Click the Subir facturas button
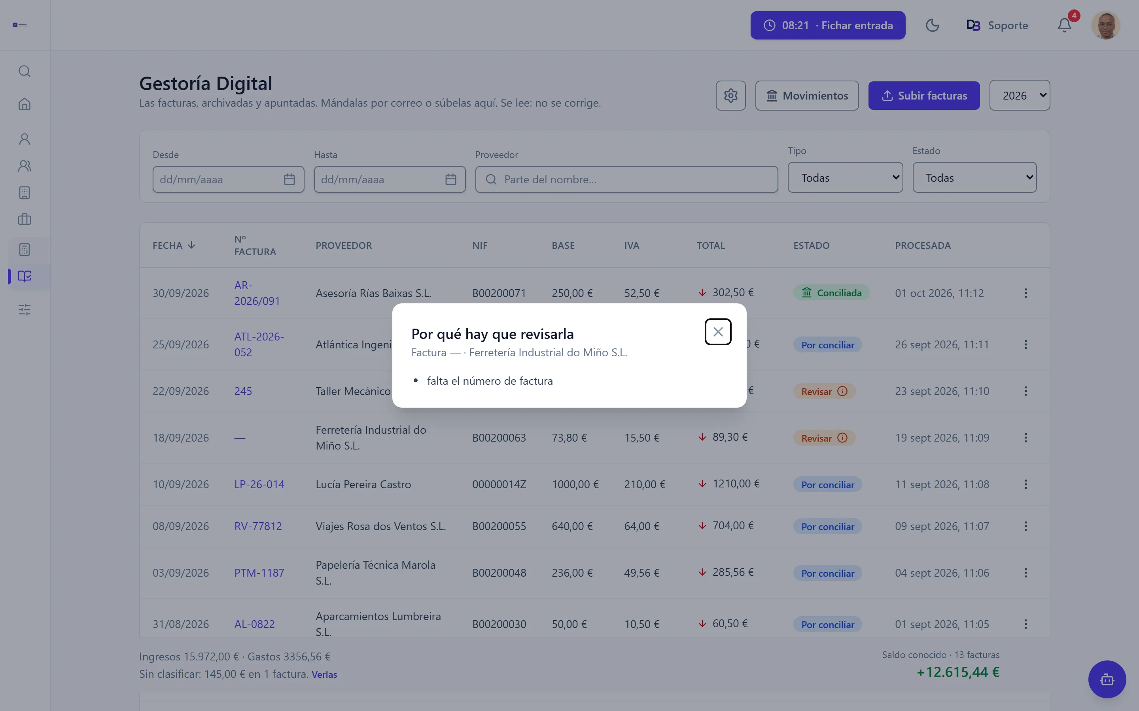The width and height of the screenshot is (1139, 711). tap(924, 96)
